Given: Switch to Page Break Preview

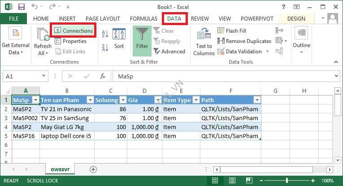Looking at the screenshot, I should click(x=249, y=181).
